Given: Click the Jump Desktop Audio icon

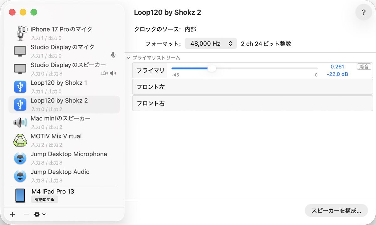Looking at the screenshot, I should point(20,176).
